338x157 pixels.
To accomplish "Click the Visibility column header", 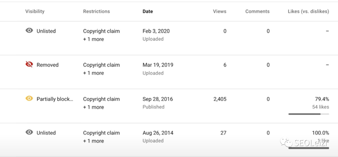I will 35,11.
